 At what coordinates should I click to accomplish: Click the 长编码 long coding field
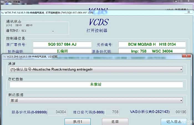click(62, 51)
